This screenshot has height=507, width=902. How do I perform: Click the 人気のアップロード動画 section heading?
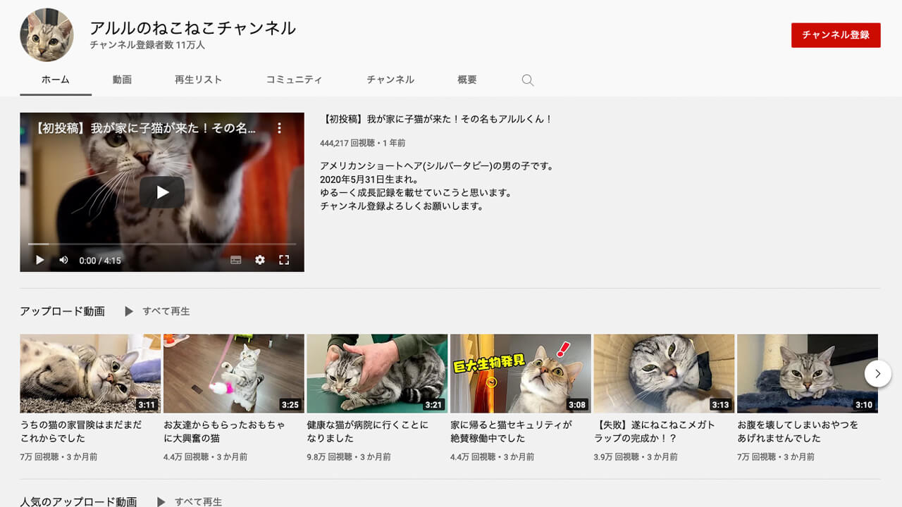78,502
